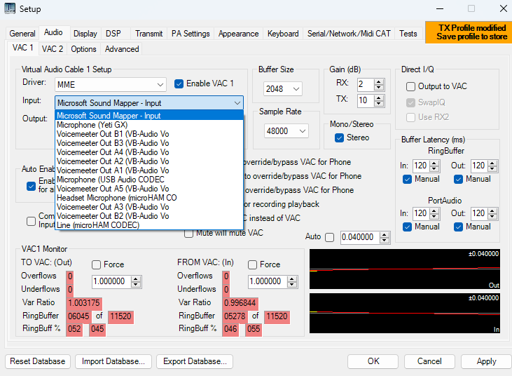Viewport: 512px width, 376px height.
Task: Go to the Appearance tab
Action: click(238, 34)
